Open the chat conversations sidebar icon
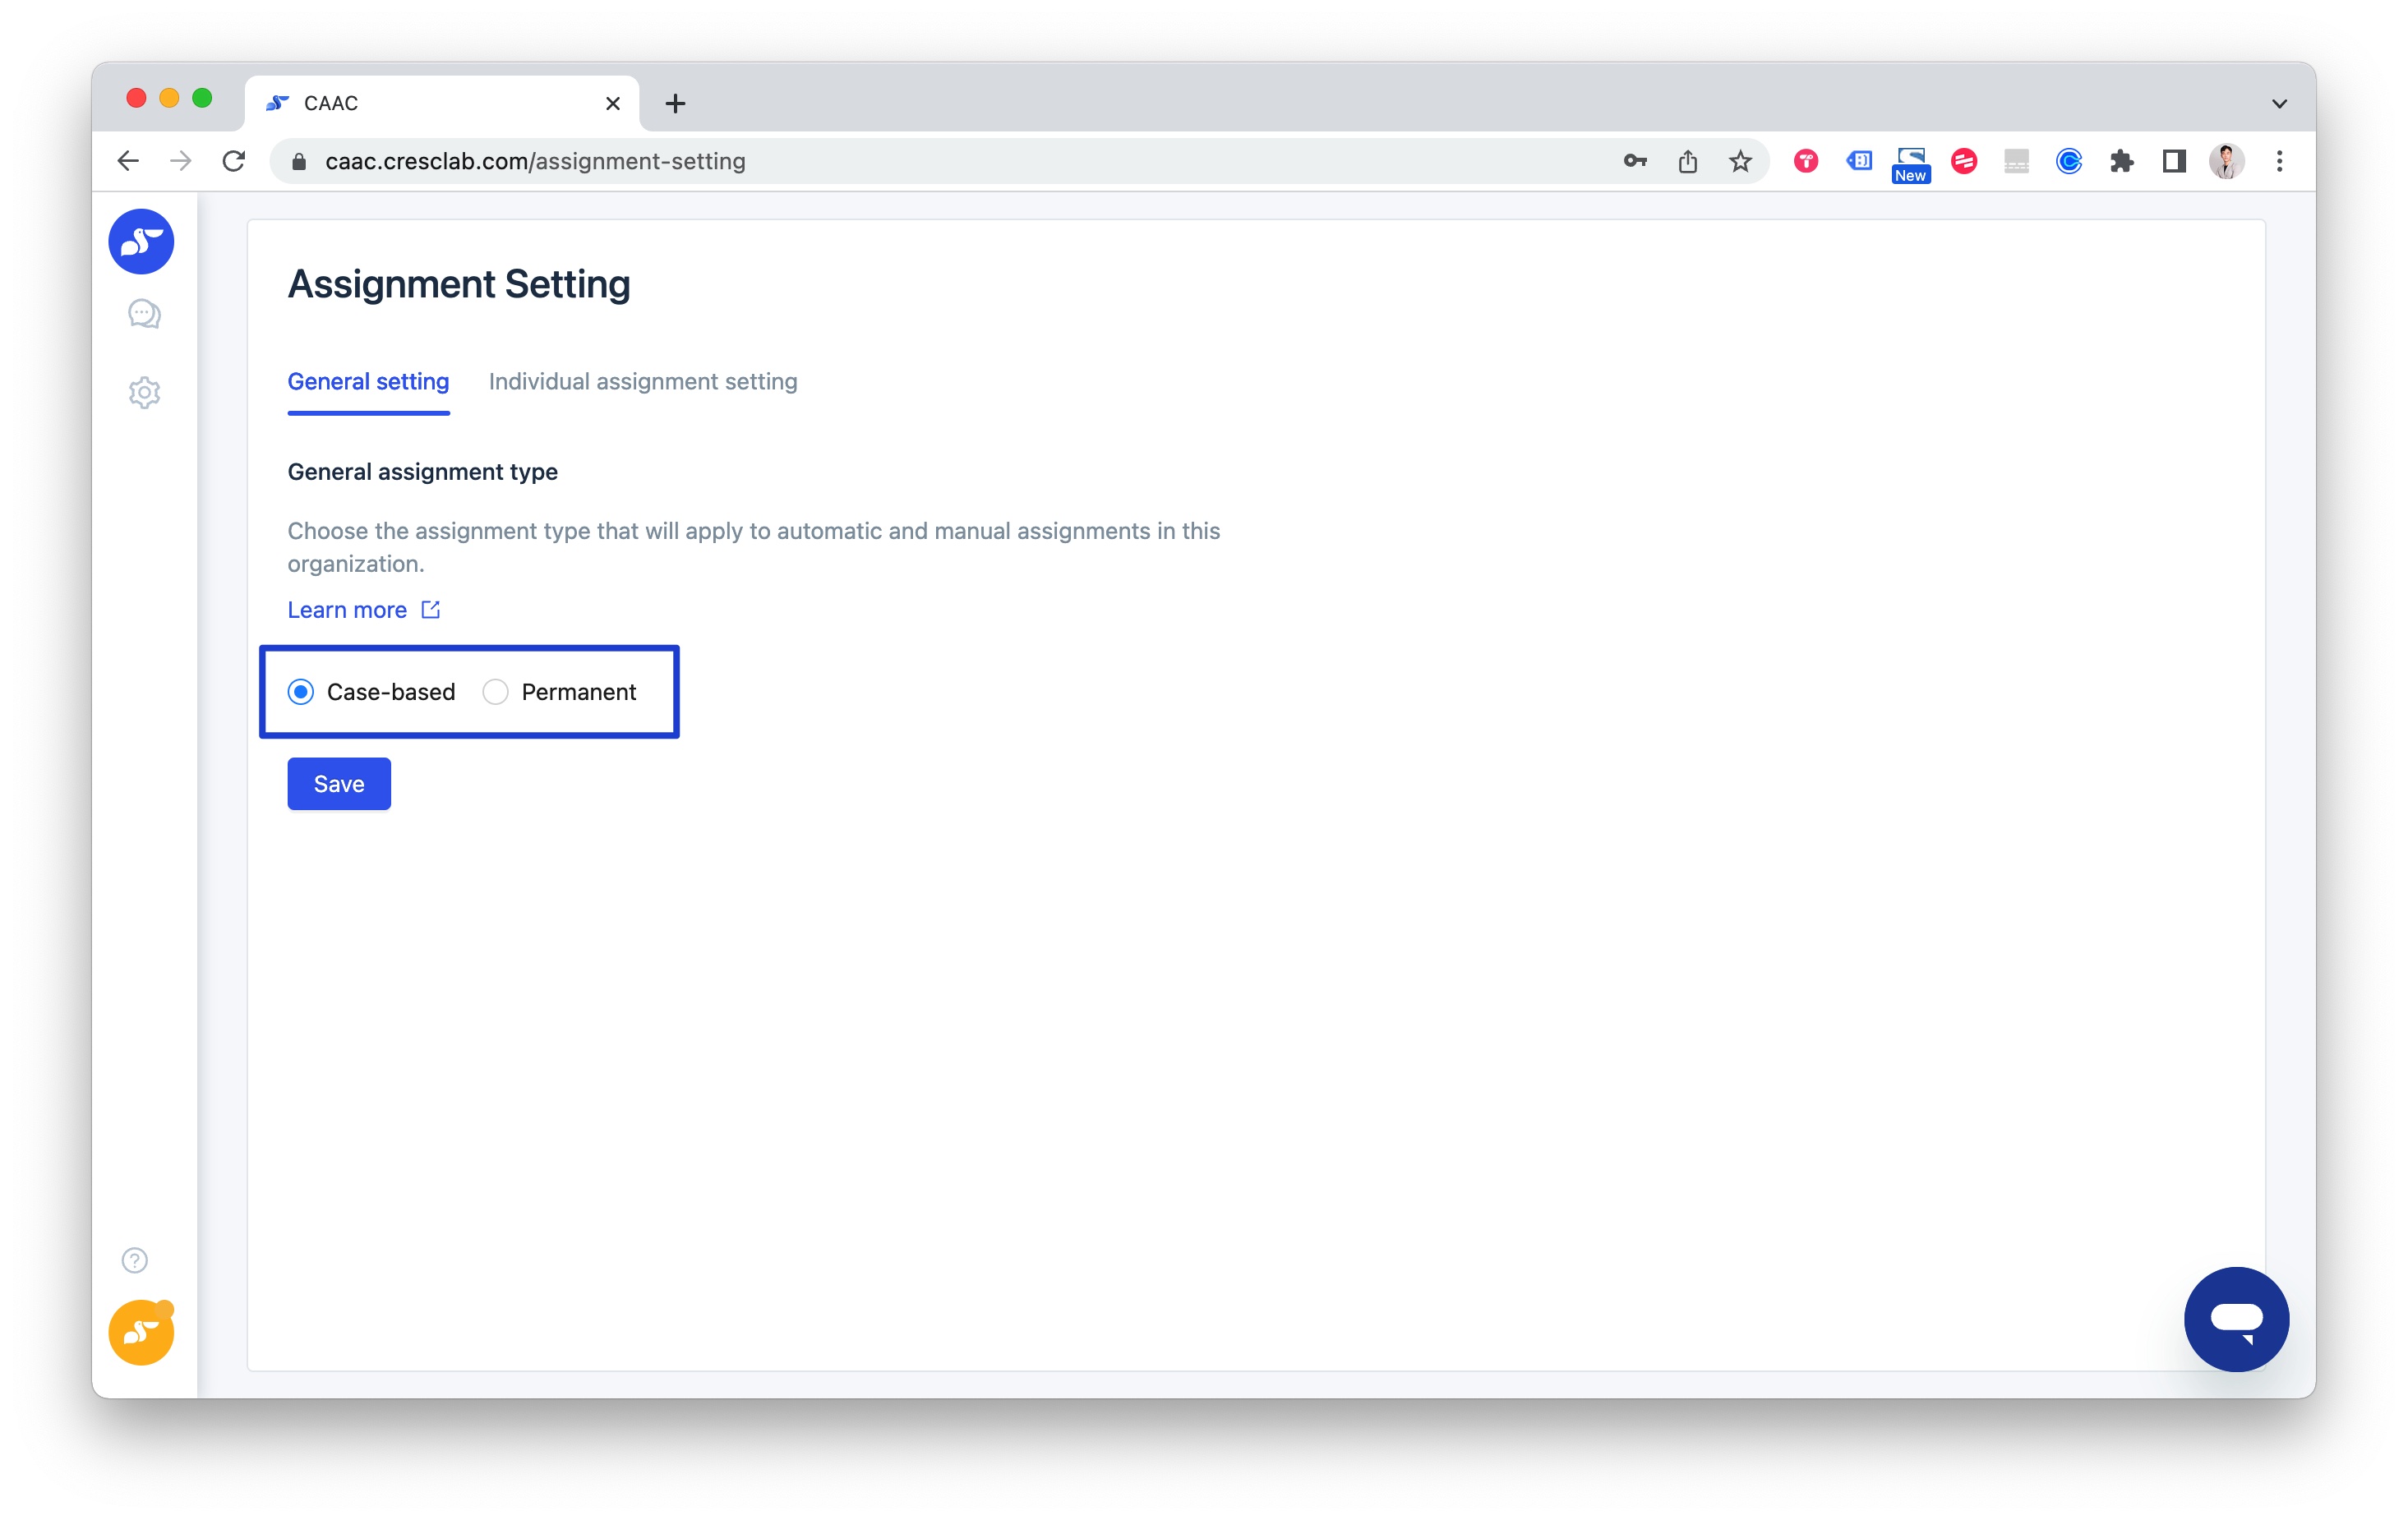The height and width of the screenshot is (1520, 2408). (x=144, y=314)
